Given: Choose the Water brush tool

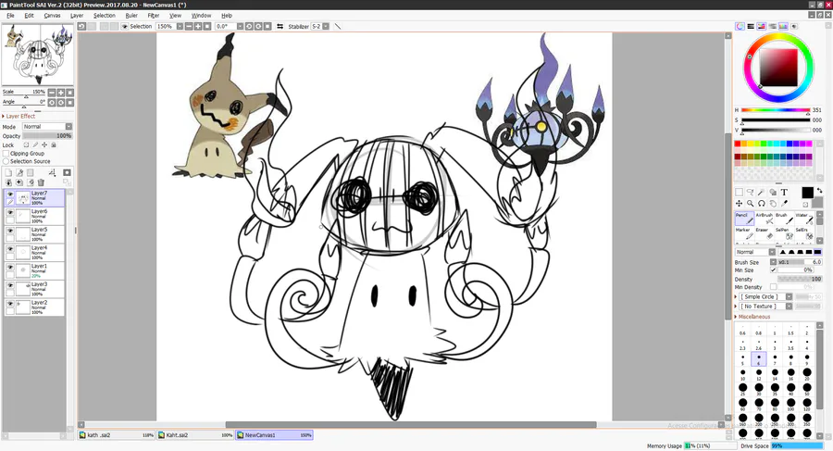Looking at the screenshot, I should click(x=803, y=219).
